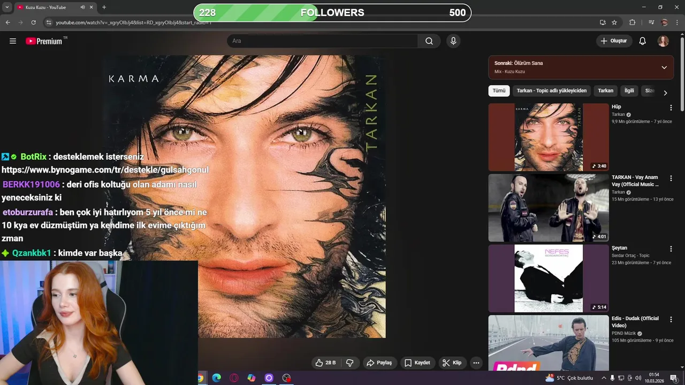Open the Edis Dudak video thumbnail
Viewport: 685px width, 385px height.
click(549, 343)
